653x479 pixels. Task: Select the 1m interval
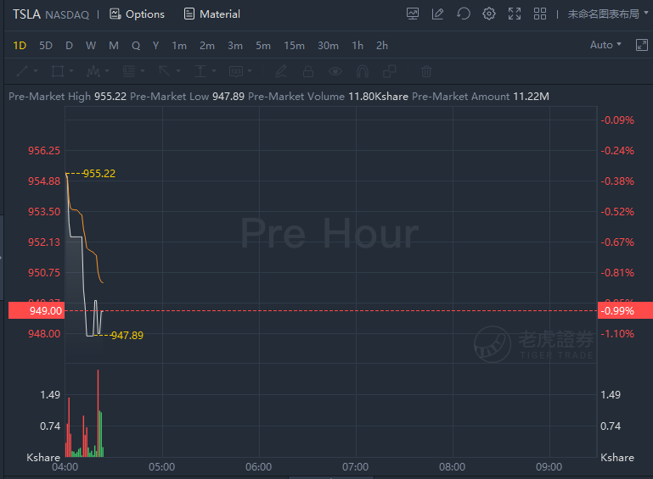tap(179, 45)
